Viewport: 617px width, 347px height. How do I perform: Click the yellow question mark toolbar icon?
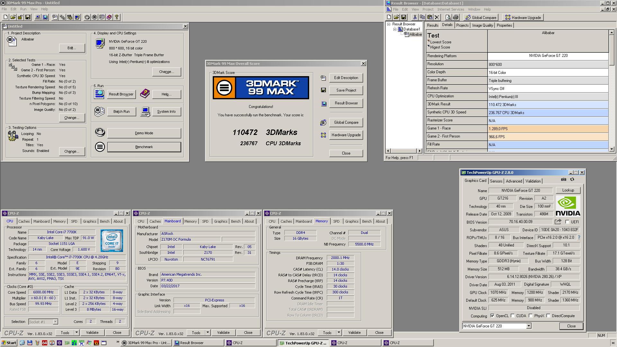[x=117, y=17]
